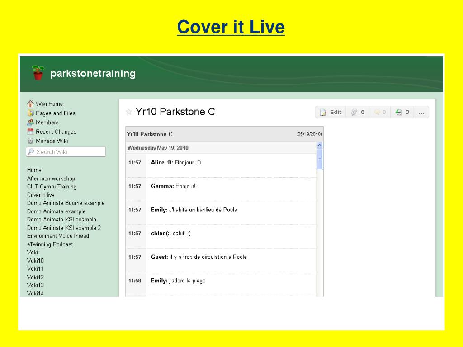Screen dimensions: 463x347
Task: Click the magnifier icon in Search Wiki
Action: [31, 151]
